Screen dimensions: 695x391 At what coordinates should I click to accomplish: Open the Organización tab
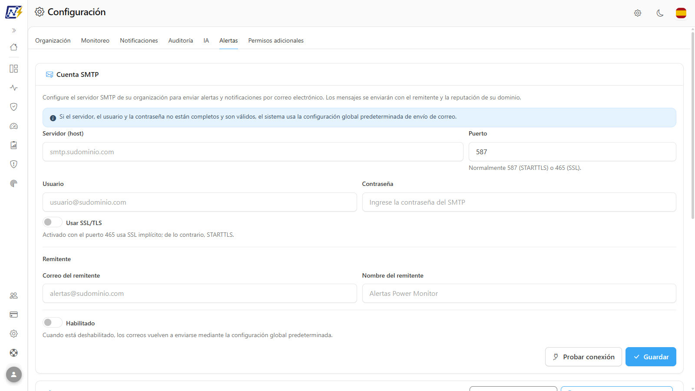[x=53, y=40]
